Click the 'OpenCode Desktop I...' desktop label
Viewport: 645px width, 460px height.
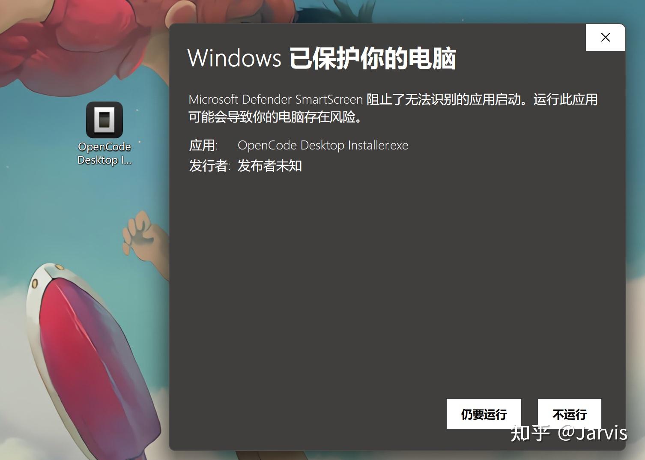point(105,153)
